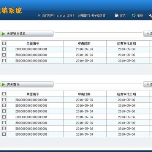Click the small grid icon before 当前用户
Image resolution: width=152 pixels, height=152 pixels.
click(x=39, y=16)
